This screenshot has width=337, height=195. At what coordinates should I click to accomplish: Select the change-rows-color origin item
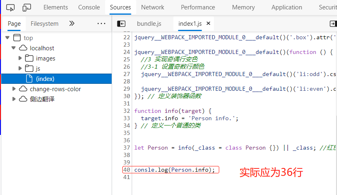pyautogui.click(x=55, y=89)
